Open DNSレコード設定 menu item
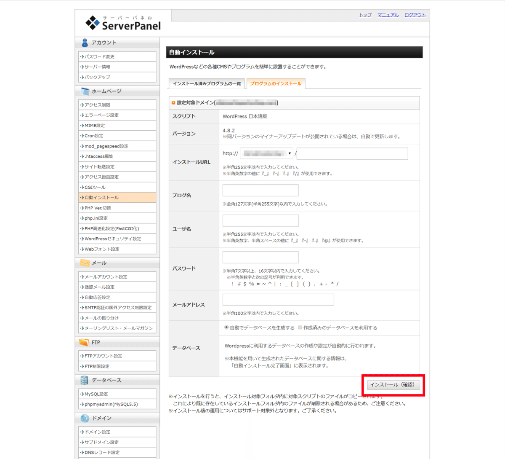Screen dimensions: 505x459 [117, 453]
